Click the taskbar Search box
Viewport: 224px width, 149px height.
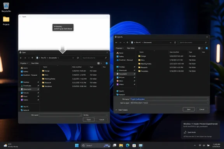pos(96,146)
